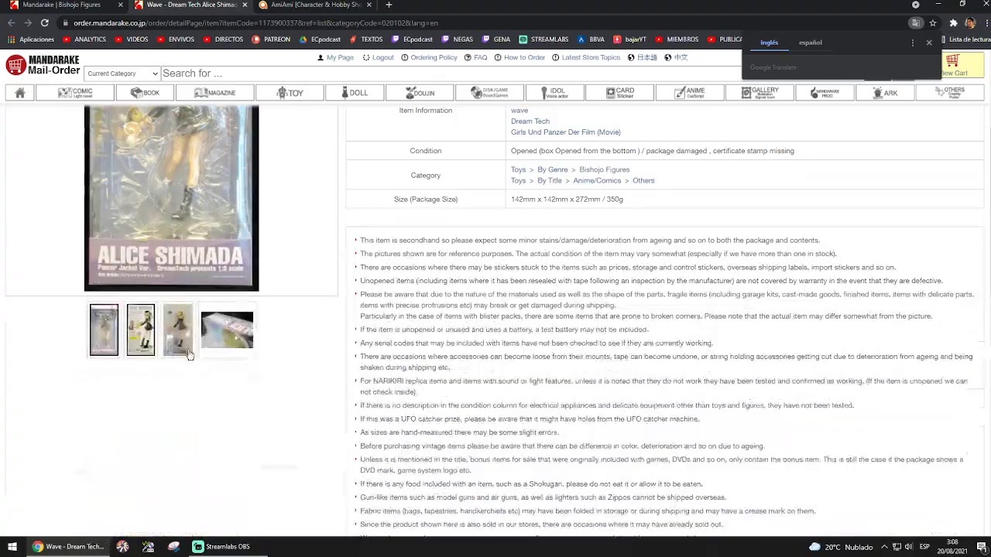Open the ARK category
This screenshot has height=557, width=991.
coord(886,93)
